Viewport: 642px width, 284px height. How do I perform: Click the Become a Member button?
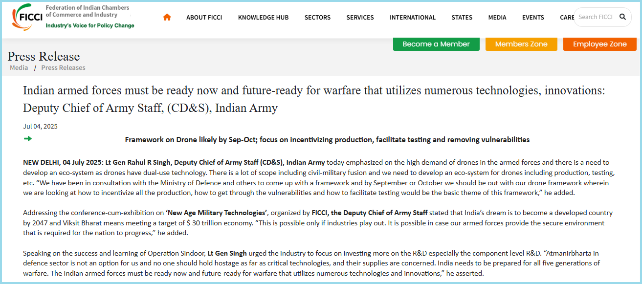pos(436,44)
